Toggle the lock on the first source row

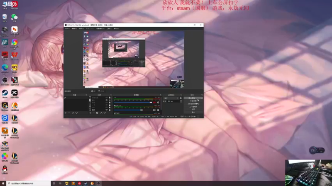tap(110, 98)
